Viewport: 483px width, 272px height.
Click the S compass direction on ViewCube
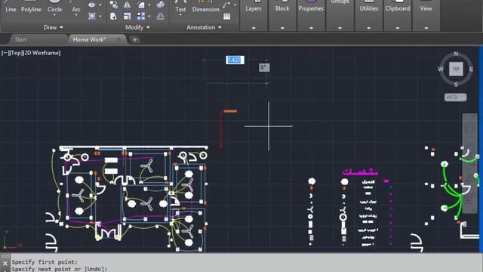point(456,84)
